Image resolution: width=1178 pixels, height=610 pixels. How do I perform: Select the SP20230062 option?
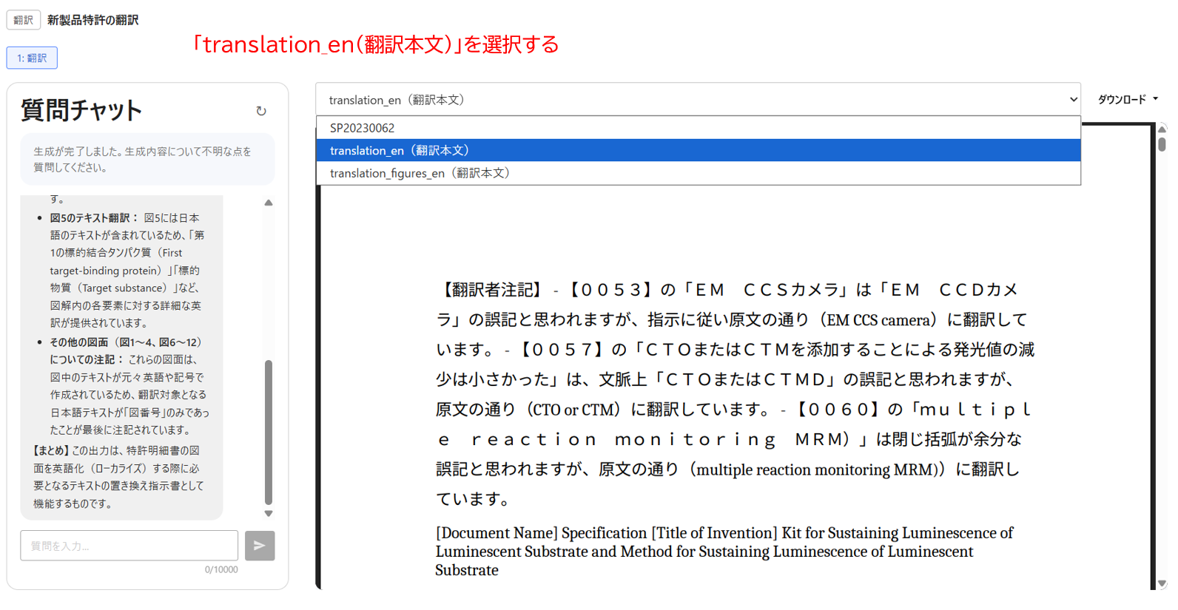pyautogui.click(x=698, y=128)
